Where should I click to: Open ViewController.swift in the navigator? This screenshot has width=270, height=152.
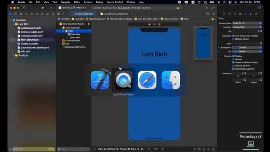tap(32, 36)
